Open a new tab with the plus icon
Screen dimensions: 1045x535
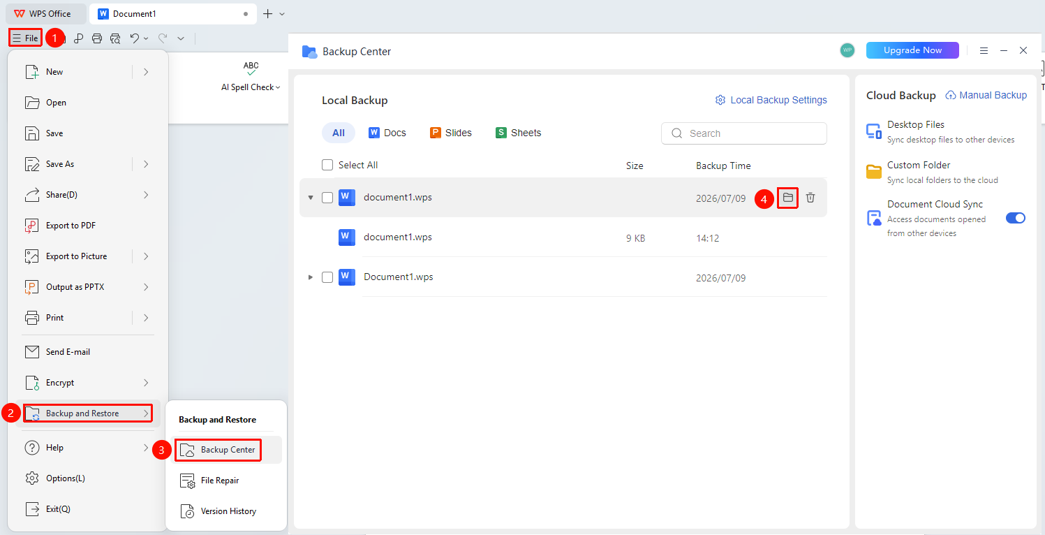point(267,14)
